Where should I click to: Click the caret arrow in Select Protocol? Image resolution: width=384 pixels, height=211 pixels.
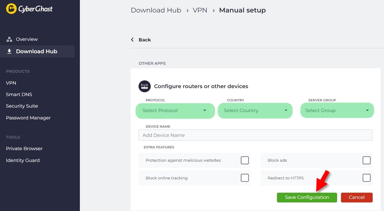click(x=204, y=110)
